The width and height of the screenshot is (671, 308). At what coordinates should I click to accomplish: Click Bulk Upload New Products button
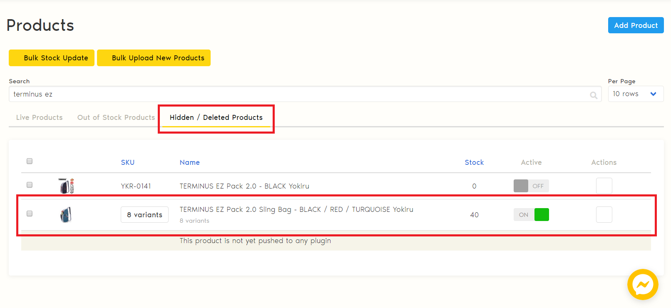point(154,58)
